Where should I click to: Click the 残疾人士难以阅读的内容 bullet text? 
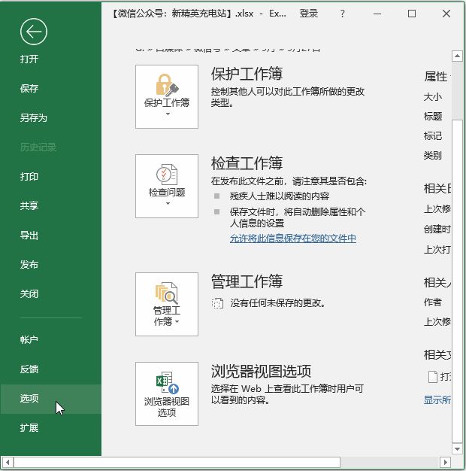coord(280,196)
